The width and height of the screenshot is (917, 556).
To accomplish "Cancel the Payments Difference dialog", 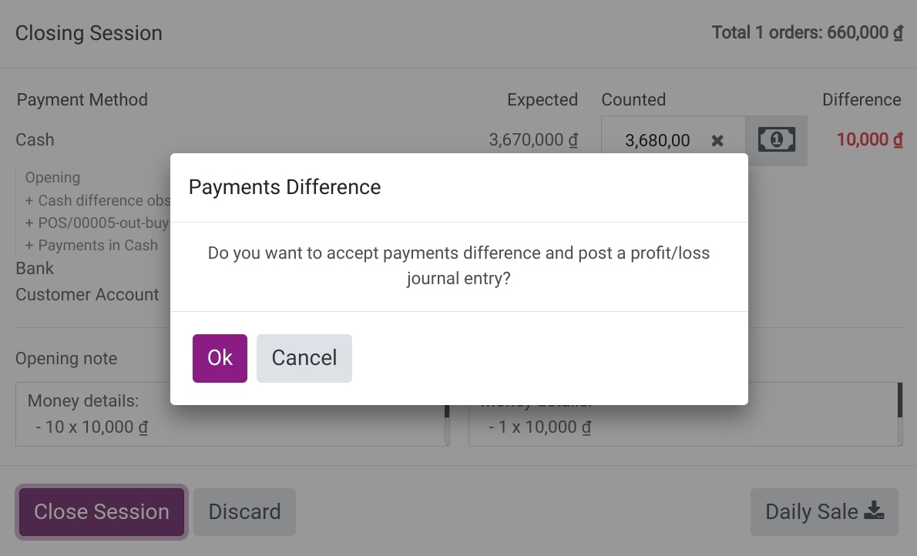I will [x=304, y=357].
